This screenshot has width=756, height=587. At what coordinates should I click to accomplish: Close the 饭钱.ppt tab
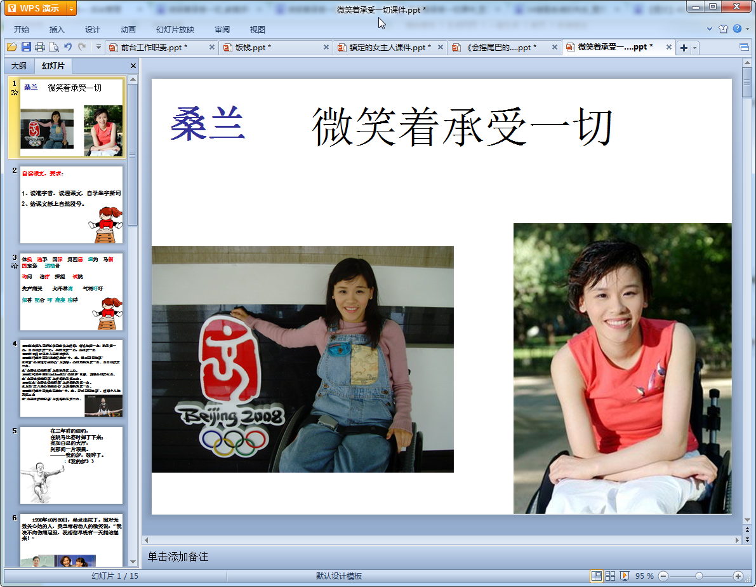point(326,47)
